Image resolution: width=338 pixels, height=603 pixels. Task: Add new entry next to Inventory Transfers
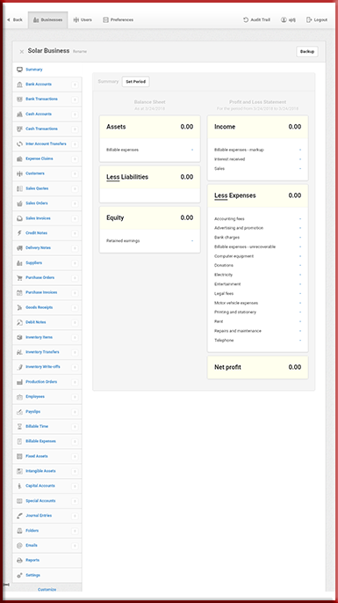(75, 352)
